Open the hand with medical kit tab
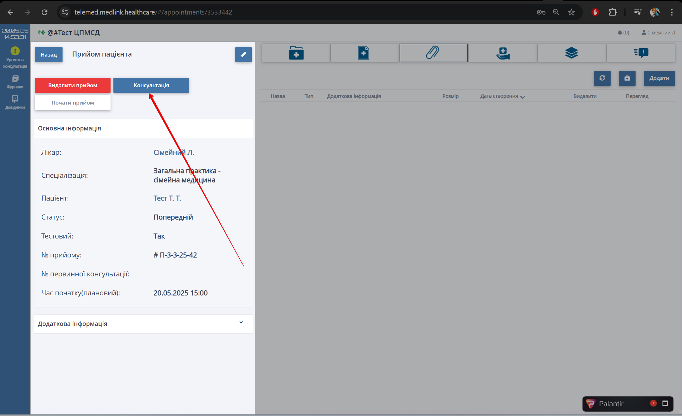 (503, 53)
